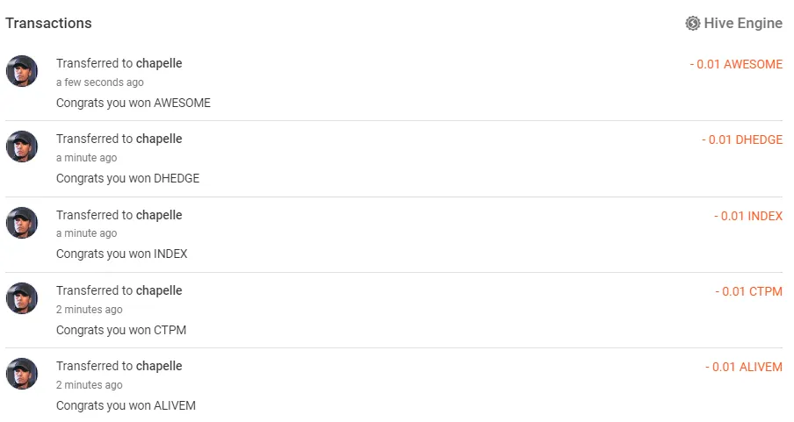Open avatar on the DHEDGE transfer row
The image size is (794, 422).
[x=22, y=147]
